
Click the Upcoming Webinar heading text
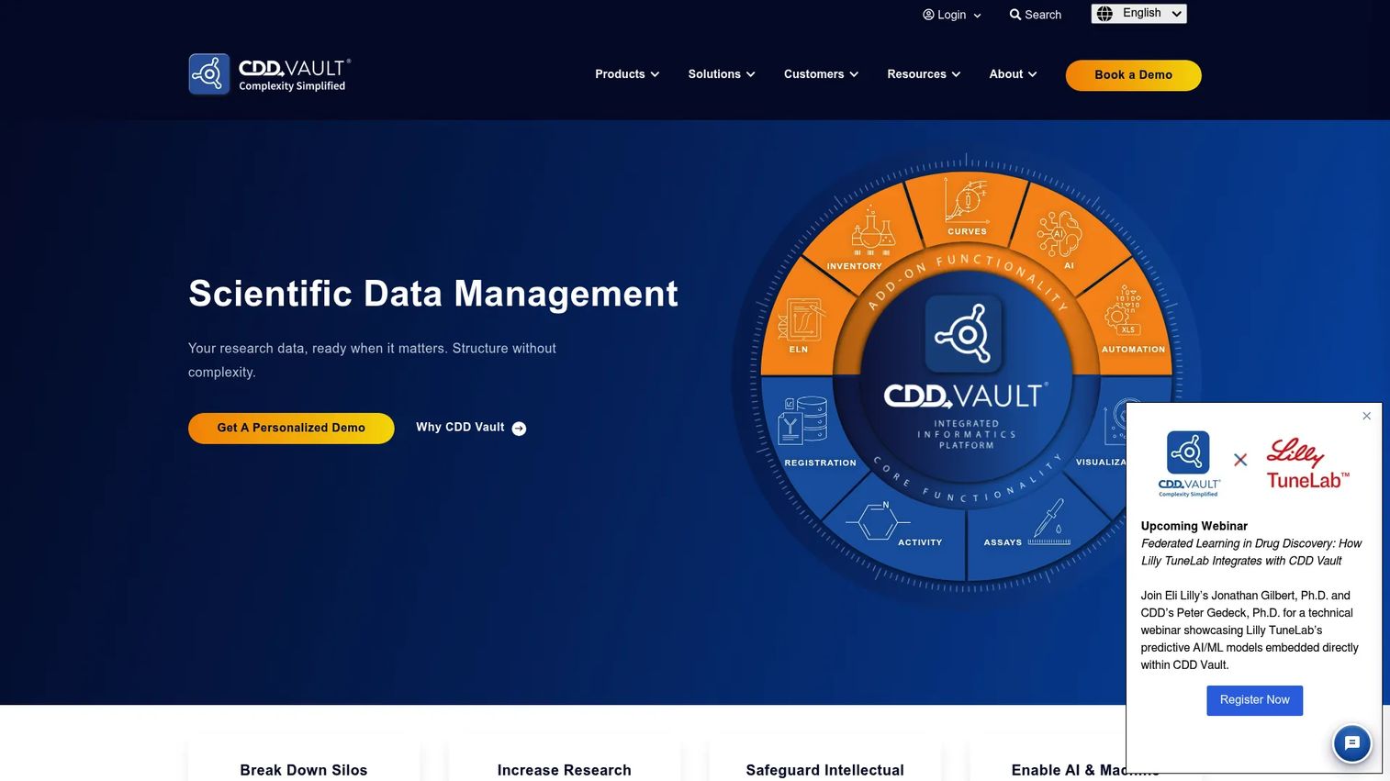[1194, 526]
